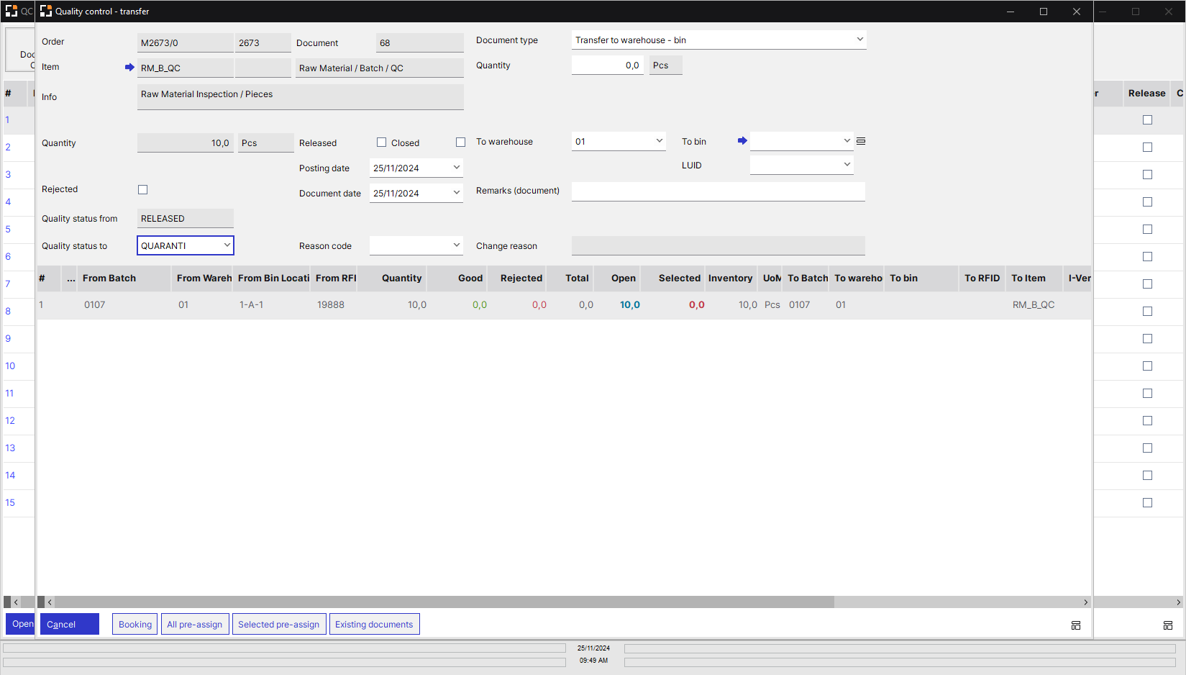Click the horizontal scrollbar below the grid

pyautogui.click(x=442, y=602)
